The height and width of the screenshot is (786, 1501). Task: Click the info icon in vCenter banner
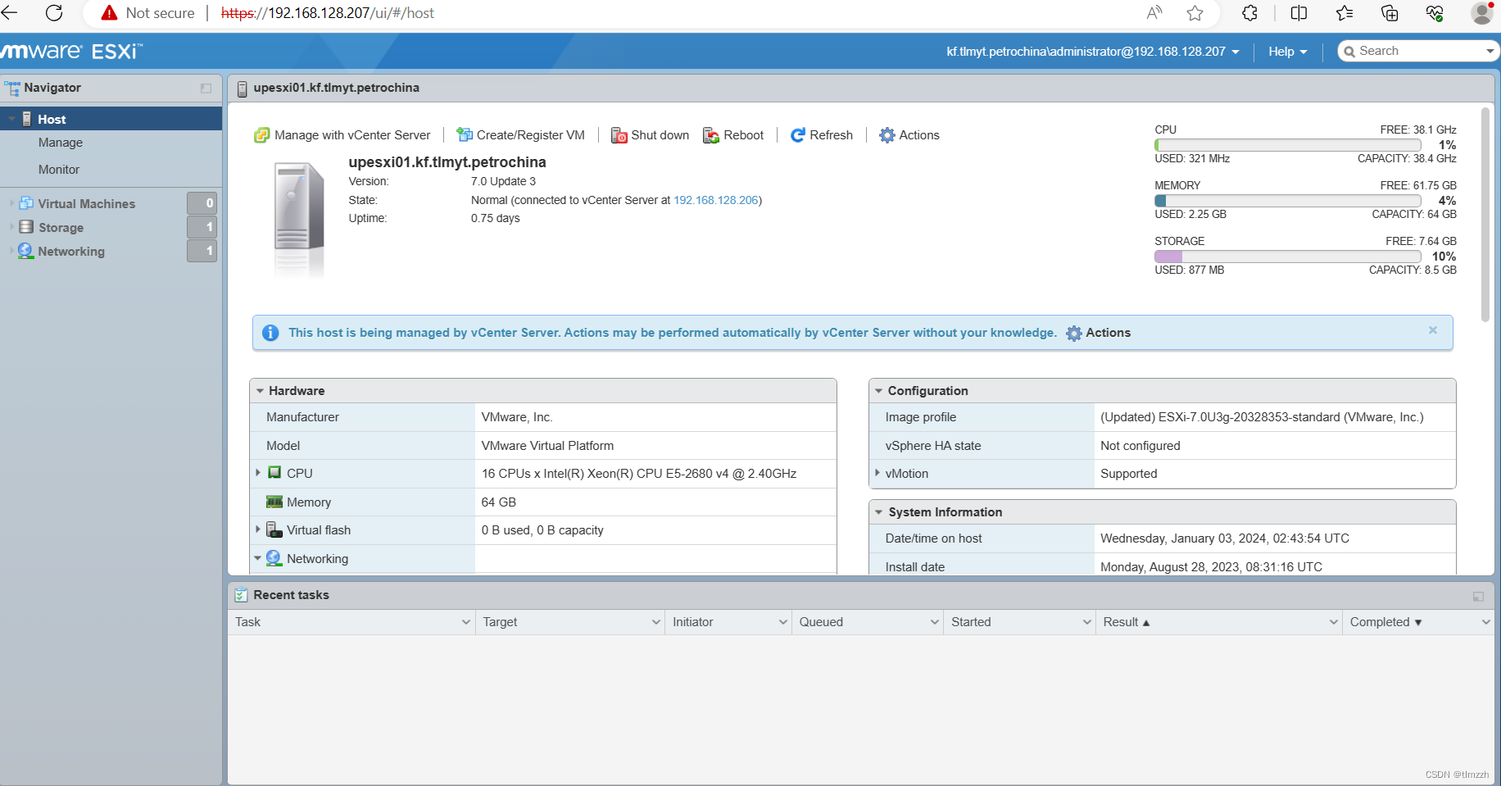pyautogui.click(x=270, y=333)
